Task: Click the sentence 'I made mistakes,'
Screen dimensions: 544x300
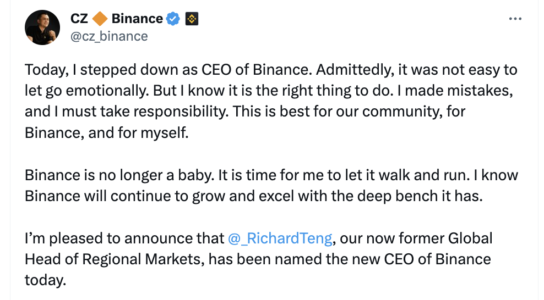Action: pos(455,91)
